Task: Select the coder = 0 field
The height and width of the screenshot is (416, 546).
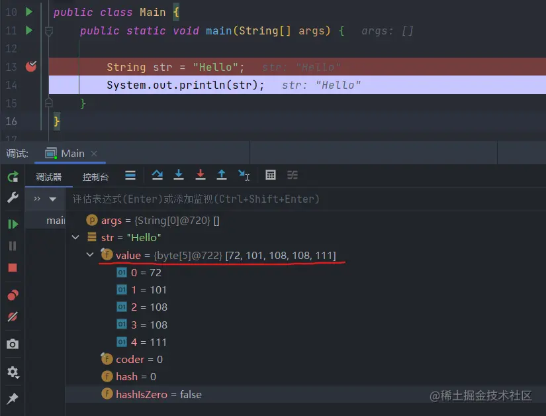Action: [x=139, y=359]
